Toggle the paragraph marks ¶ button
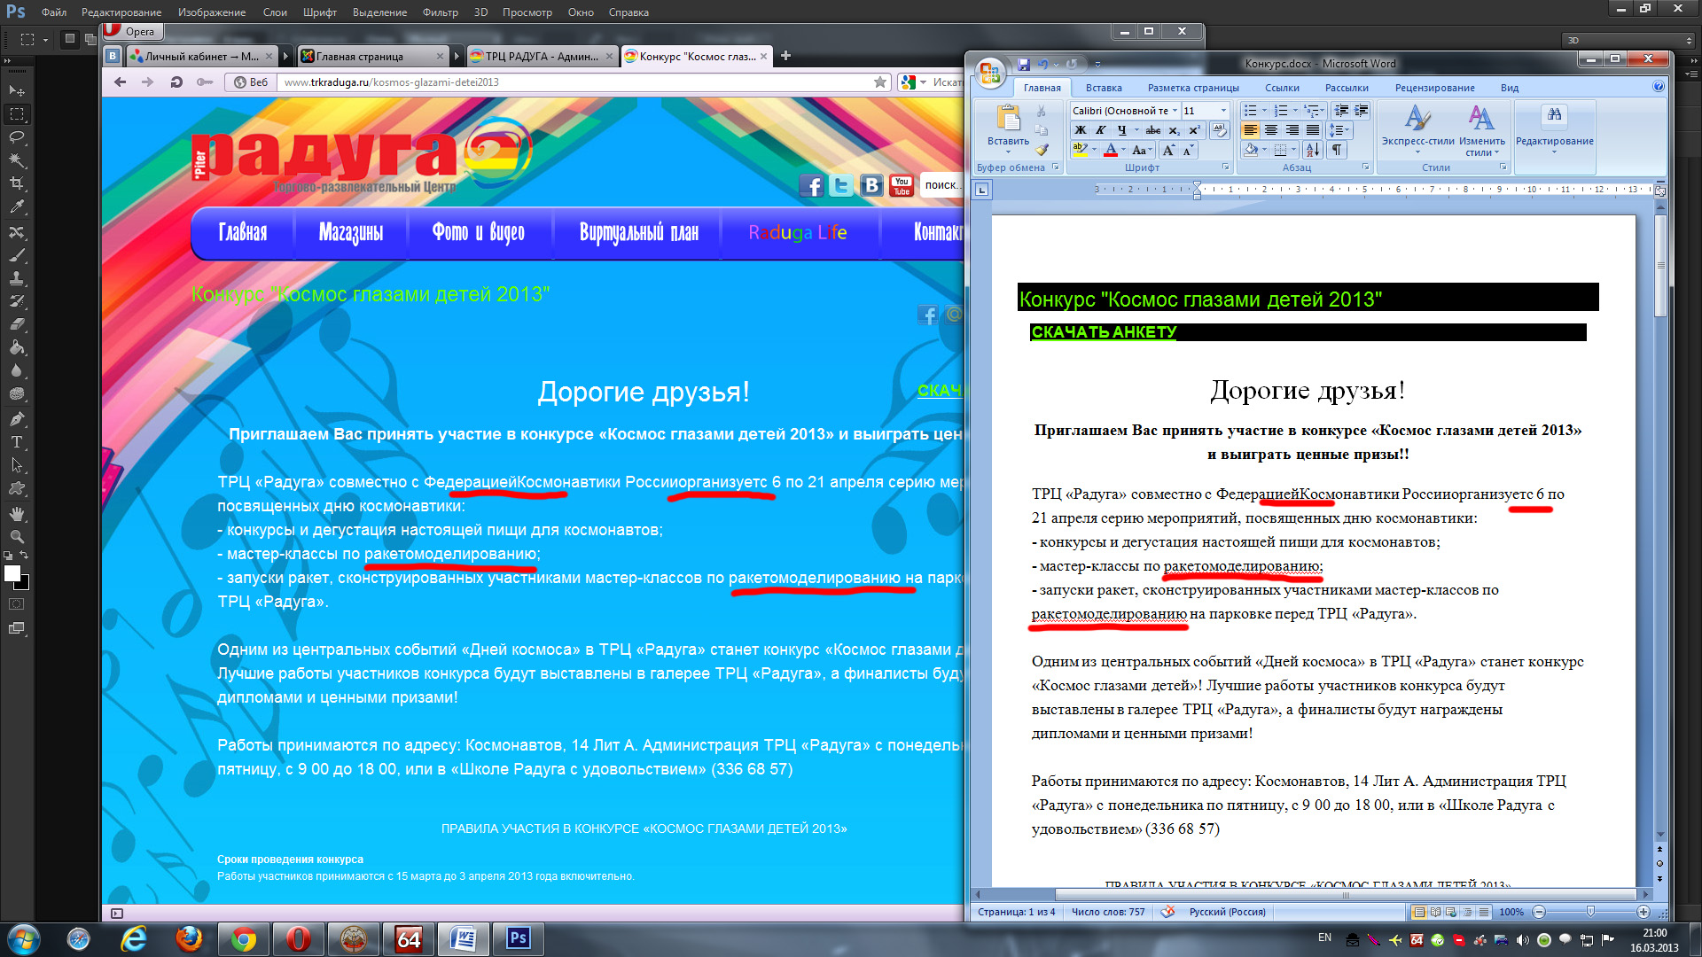 pyautogui.click(x=1336, y=150)
